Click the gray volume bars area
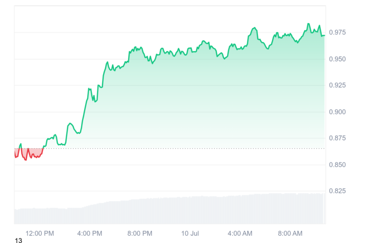Viewport: 365px width, 243px height. [x=170, y=209]
